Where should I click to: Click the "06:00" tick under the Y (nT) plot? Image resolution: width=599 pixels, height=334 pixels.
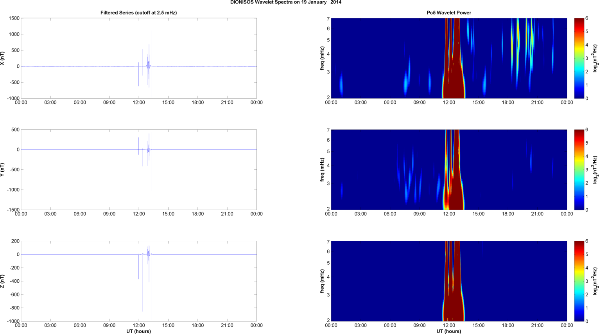tap(80, 214)
